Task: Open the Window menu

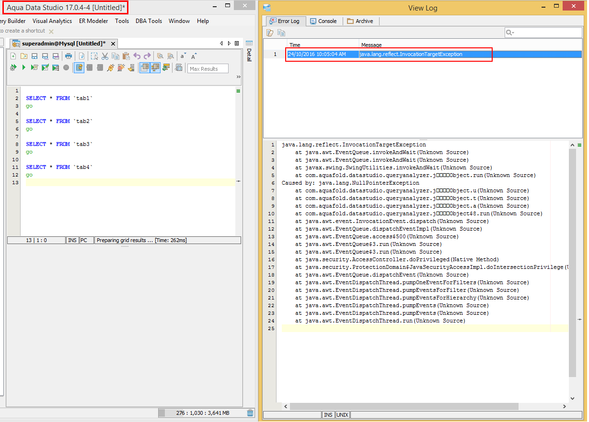Action: tap(179, 21)
